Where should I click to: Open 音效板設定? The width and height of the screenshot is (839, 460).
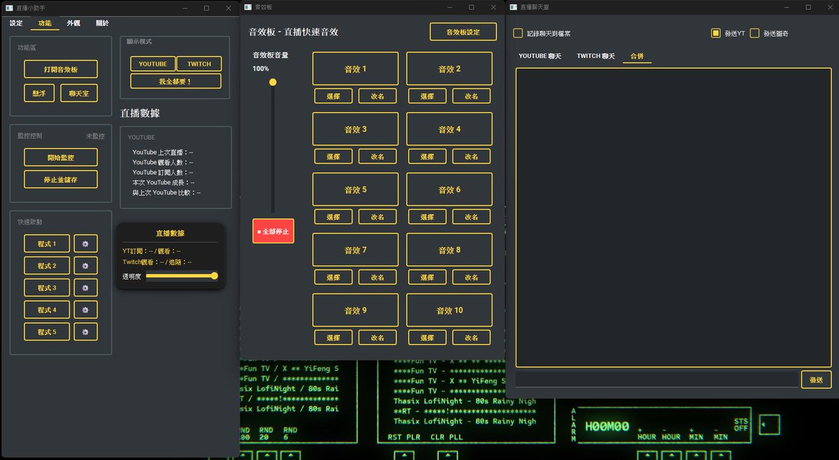[463, 32]
